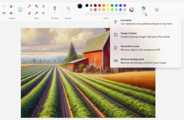Pick the gold palette swatch

104,10
